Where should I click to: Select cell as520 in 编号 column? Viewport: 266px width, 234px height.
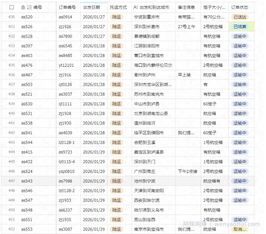point(27,17)
